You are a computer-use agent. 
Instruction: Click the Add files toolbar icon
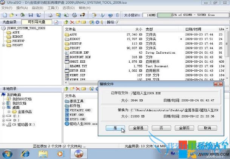tap(94, 15)
